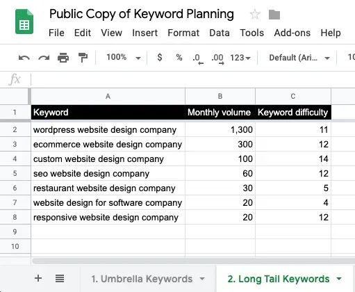Print the spreadsheet

(x=63, y=58)
